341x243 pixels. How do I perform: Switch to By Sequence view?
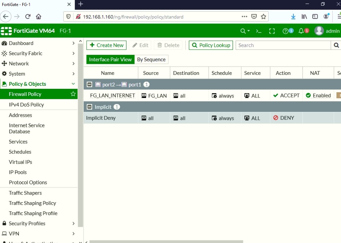coord(151,59)
